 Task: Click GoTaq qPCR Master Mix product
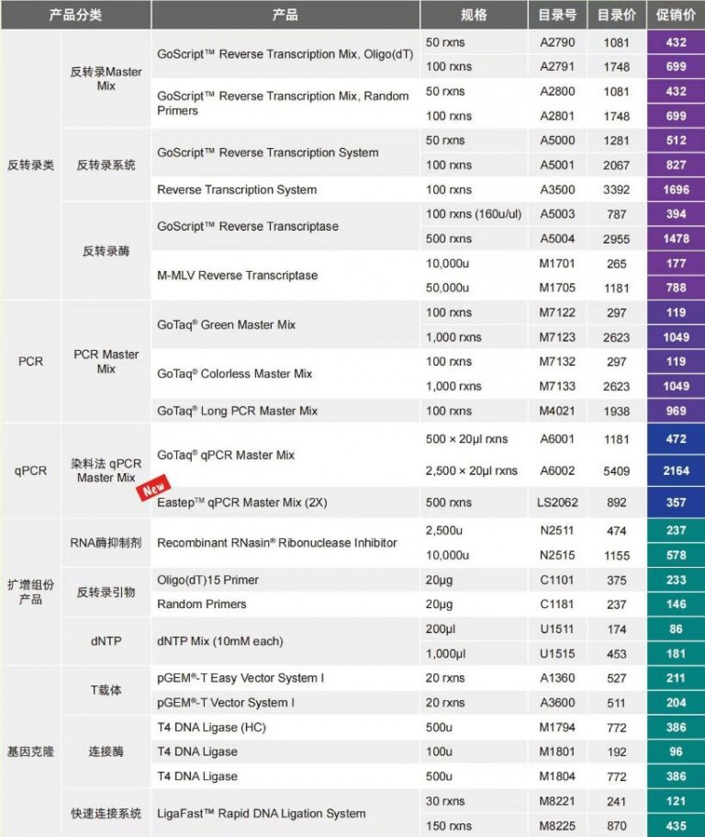pyautogui.click(x=226, y=456)
